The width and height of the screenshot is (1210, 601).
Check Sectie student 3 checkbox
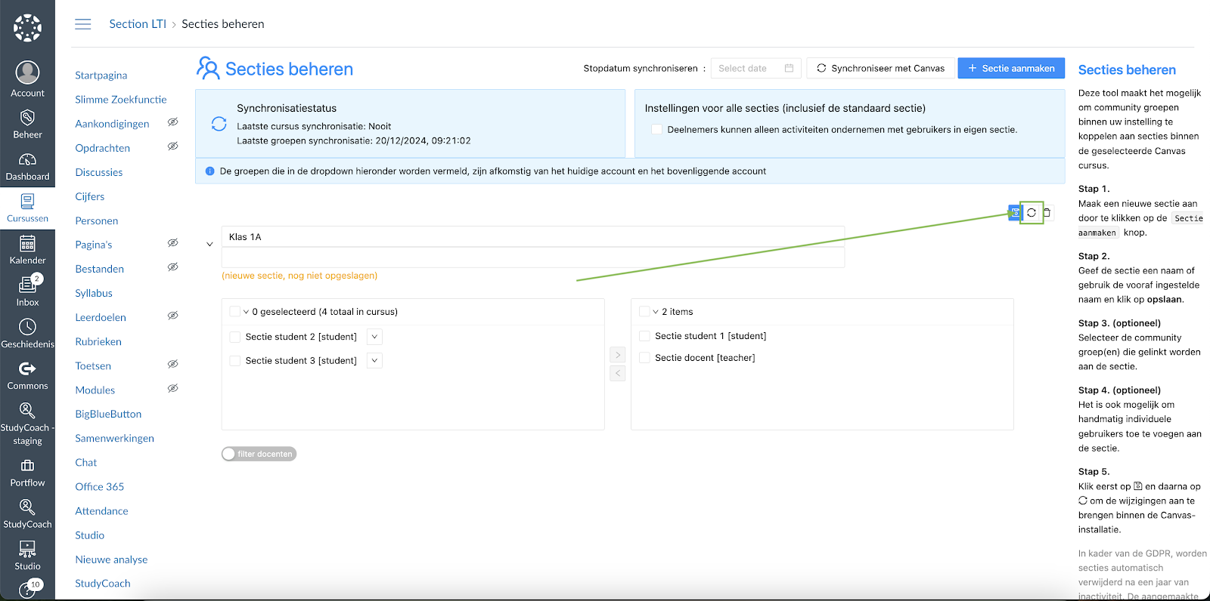click(235, 361)
